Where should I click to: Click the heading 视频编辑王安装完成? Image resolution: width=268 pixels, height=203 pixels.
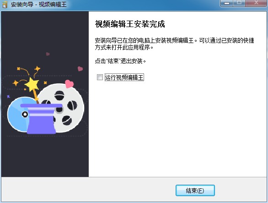tap(130, 24)
